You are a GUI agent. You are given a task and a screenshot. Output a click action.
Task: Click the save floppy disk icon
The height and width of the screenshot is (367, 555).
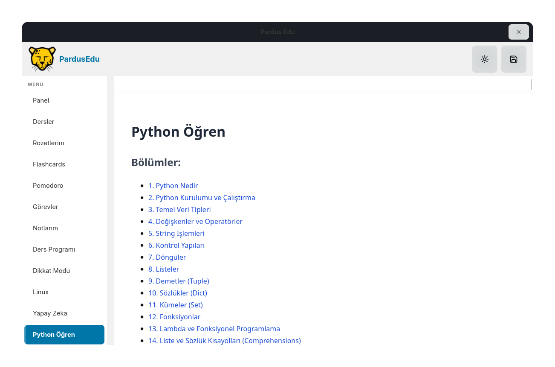pos(513,59)
